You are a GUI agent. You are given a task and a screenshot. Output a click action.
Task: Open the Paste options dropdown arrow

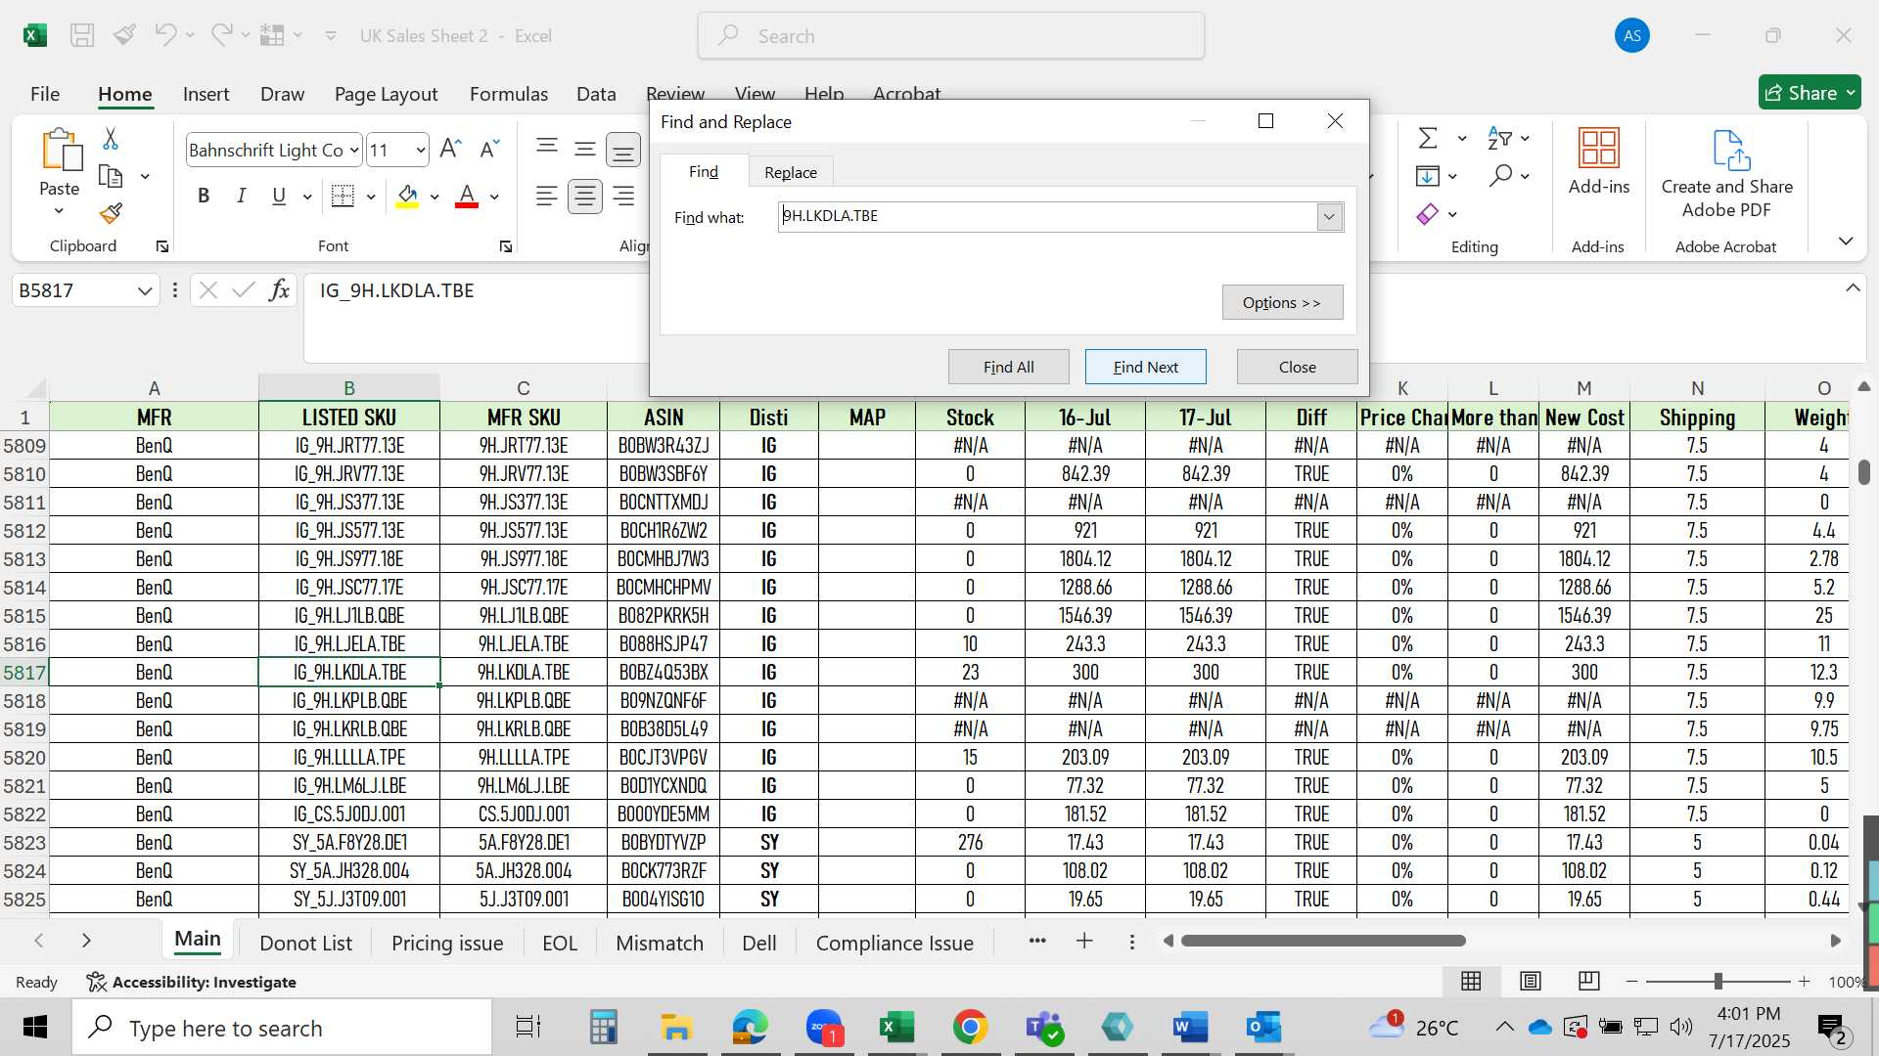pyautogui.click(x=59, y=211)
